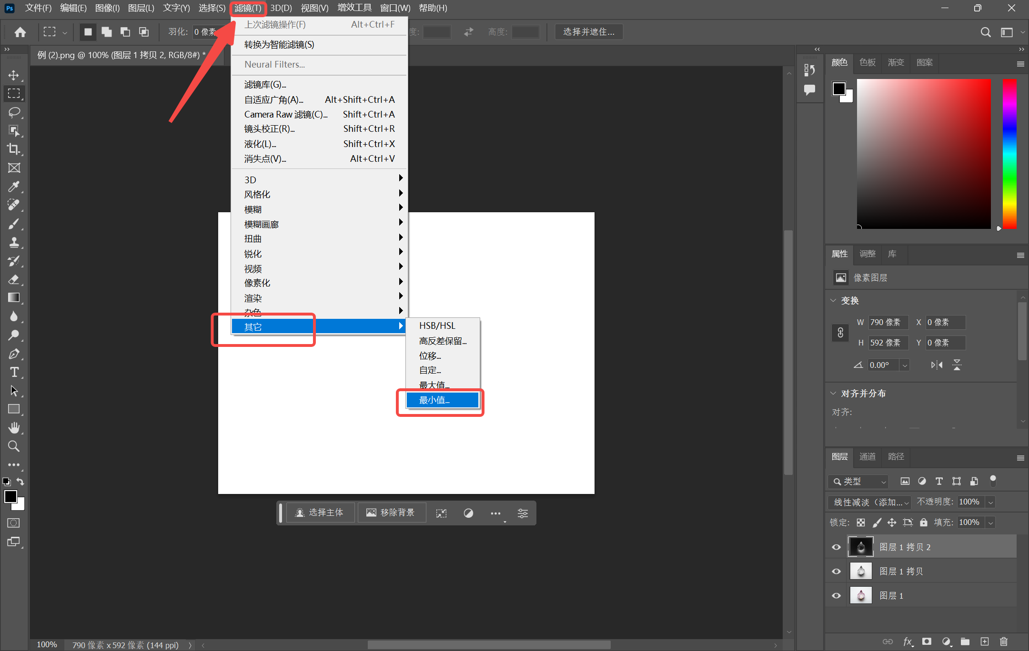Select the Move tool

click(13, 75)
